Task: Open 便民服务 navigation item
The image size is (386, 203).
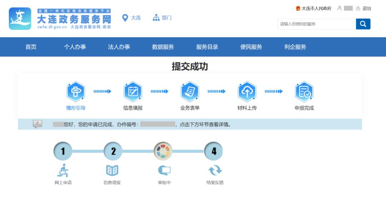Action: click(x=251, y=47)
